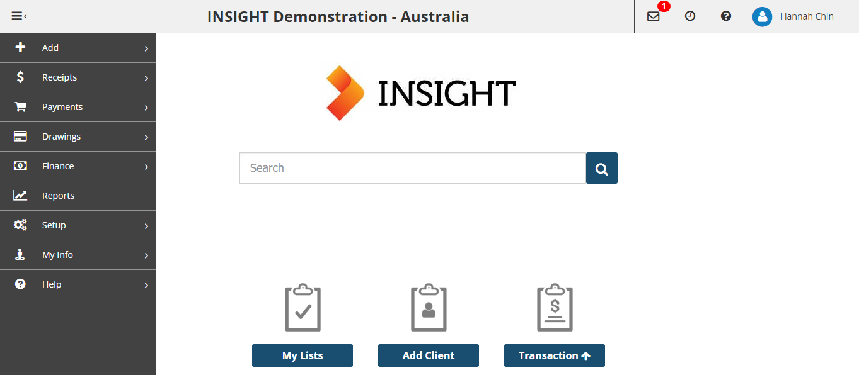
Task: Open the Drawings menu item
Action: coord(78,137)
